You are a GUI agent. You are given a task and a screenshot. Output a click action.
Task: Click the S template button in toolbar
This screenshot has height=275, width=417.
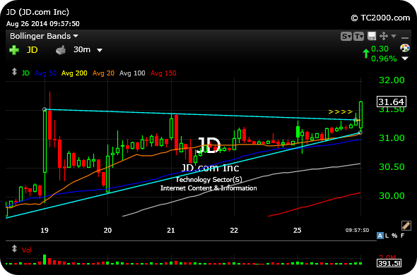pos(346,36)
